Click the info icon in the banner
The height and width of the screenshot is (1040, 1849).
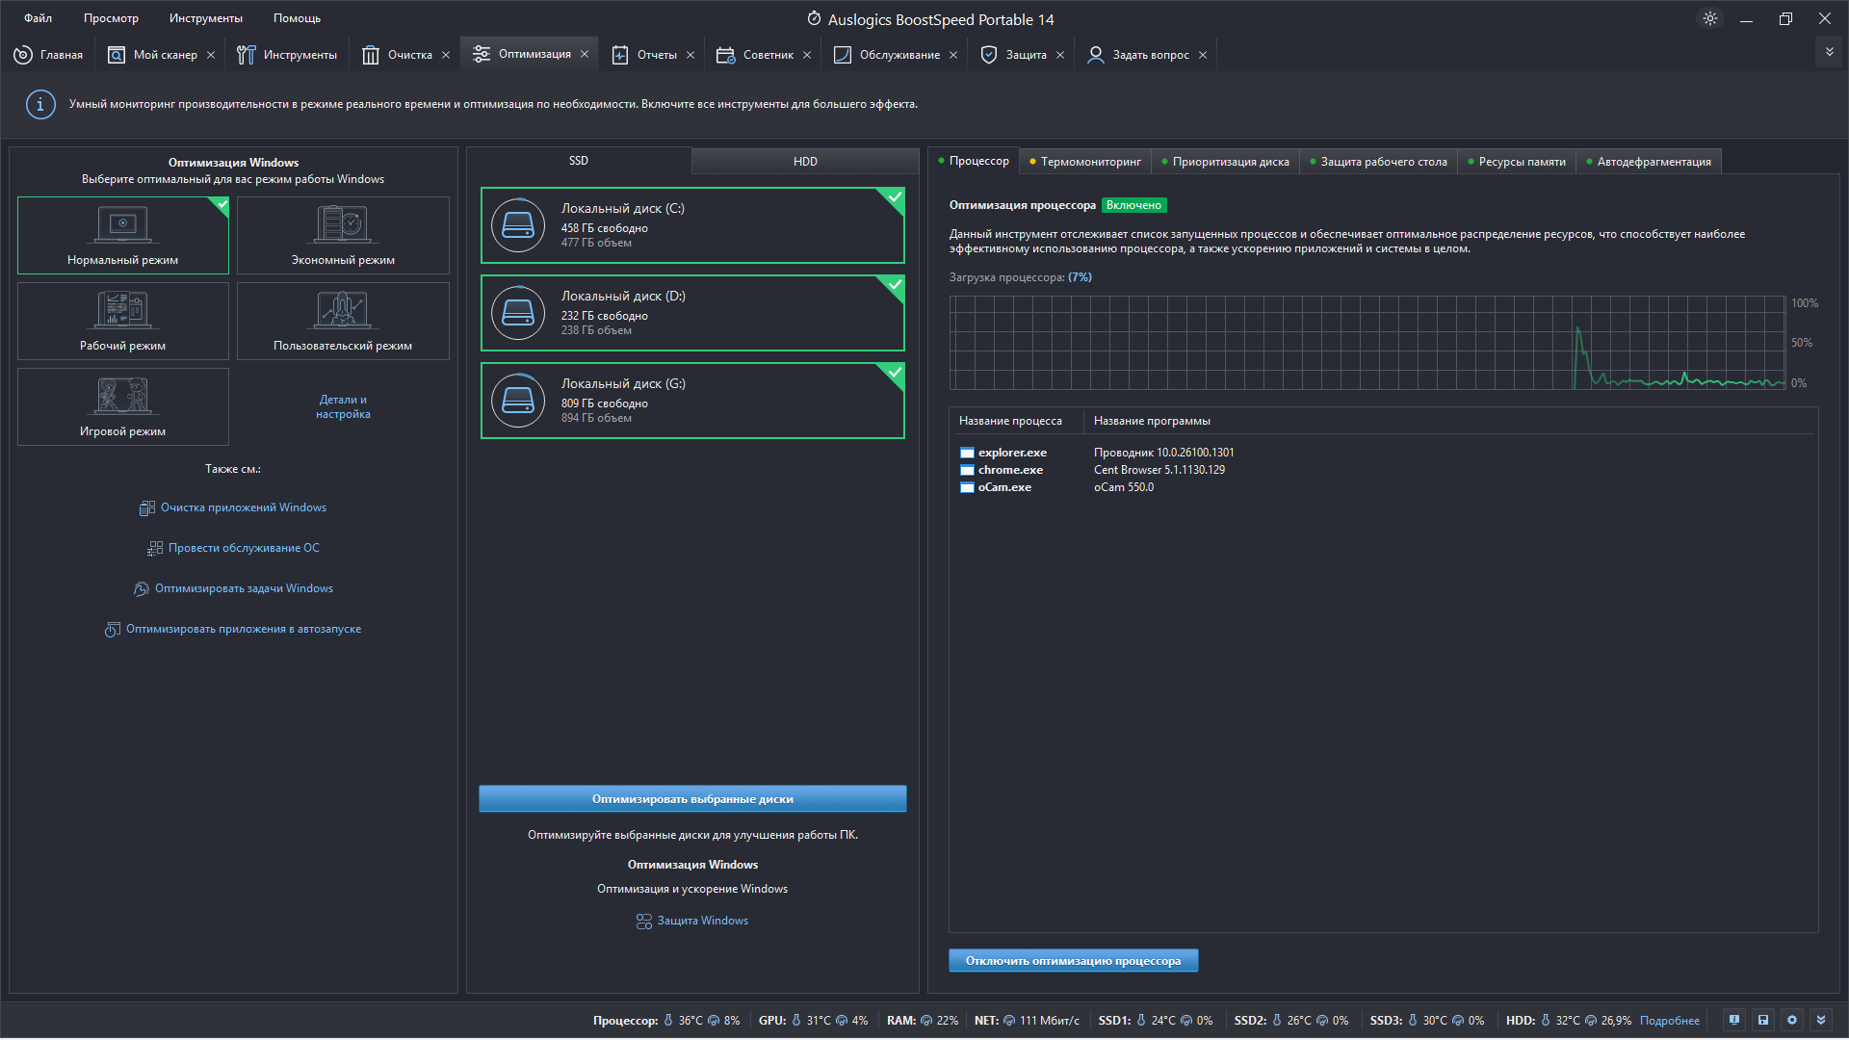click(x=40, y=104)
